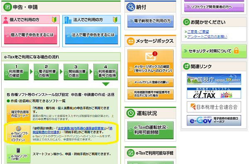Go to step 1 利用環境の確認
The height and width of the screenshot is (164, 249).
(x=16, y=72)
